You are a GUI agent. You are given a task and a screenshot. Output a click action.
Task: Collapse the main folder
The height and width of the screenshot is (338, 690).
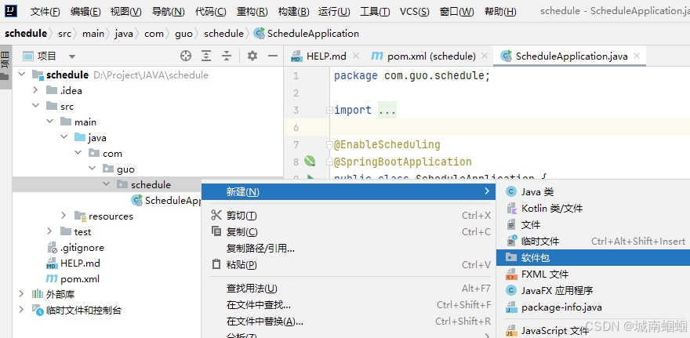pos(49,122)
